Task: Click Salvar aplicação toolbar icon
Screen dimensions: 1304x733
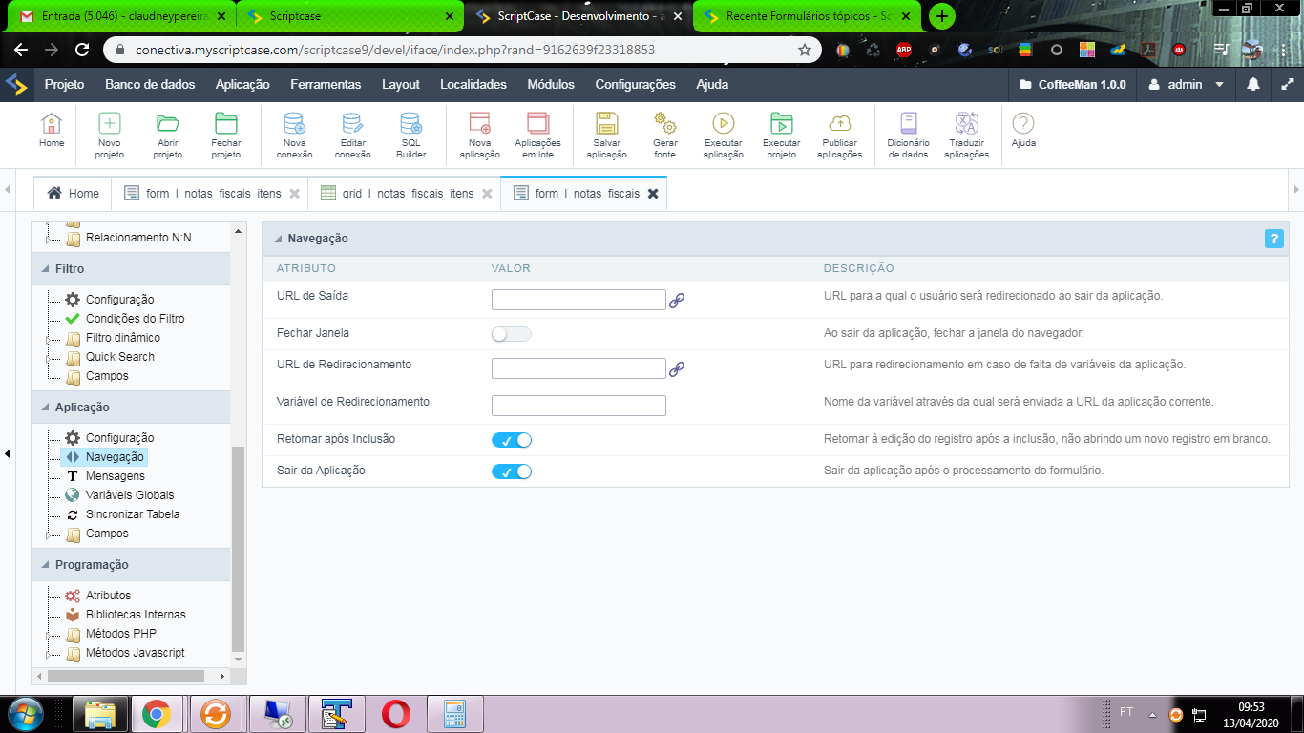Action: (606, 124)
